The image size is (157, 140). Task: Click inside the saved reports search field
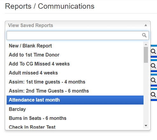pyautogui.click(x=78, y=35)
